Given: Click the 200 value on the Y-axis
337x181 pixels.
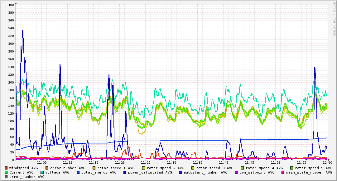Looking at the screenshot, I should pos(11,82).
